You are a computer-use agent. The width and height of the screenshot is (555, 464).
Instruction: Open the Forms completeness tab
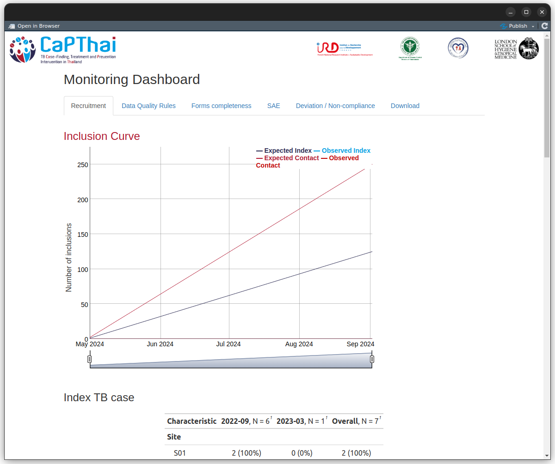pyautogui.click(x=221, y=106)
